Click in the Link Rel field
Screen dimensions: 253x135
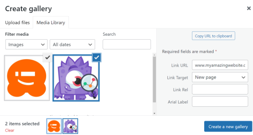220,89
